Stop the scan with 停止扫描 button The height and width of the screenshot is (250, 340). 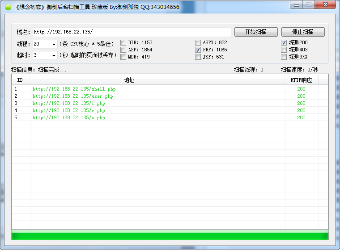[303, 32]
